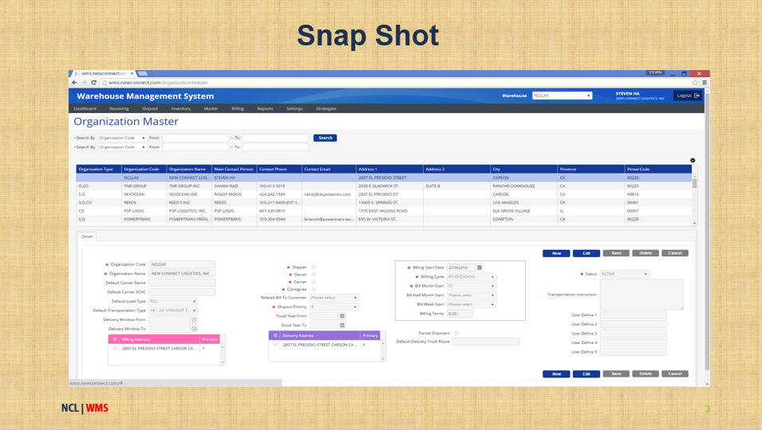The image size is (762, 430).
Task: Expand the Default Load Type dropdown
Action: coord(173,302)
